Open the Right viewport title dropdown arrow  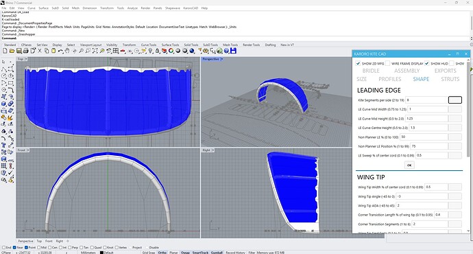pyautogui.click(x=213, y=150)
